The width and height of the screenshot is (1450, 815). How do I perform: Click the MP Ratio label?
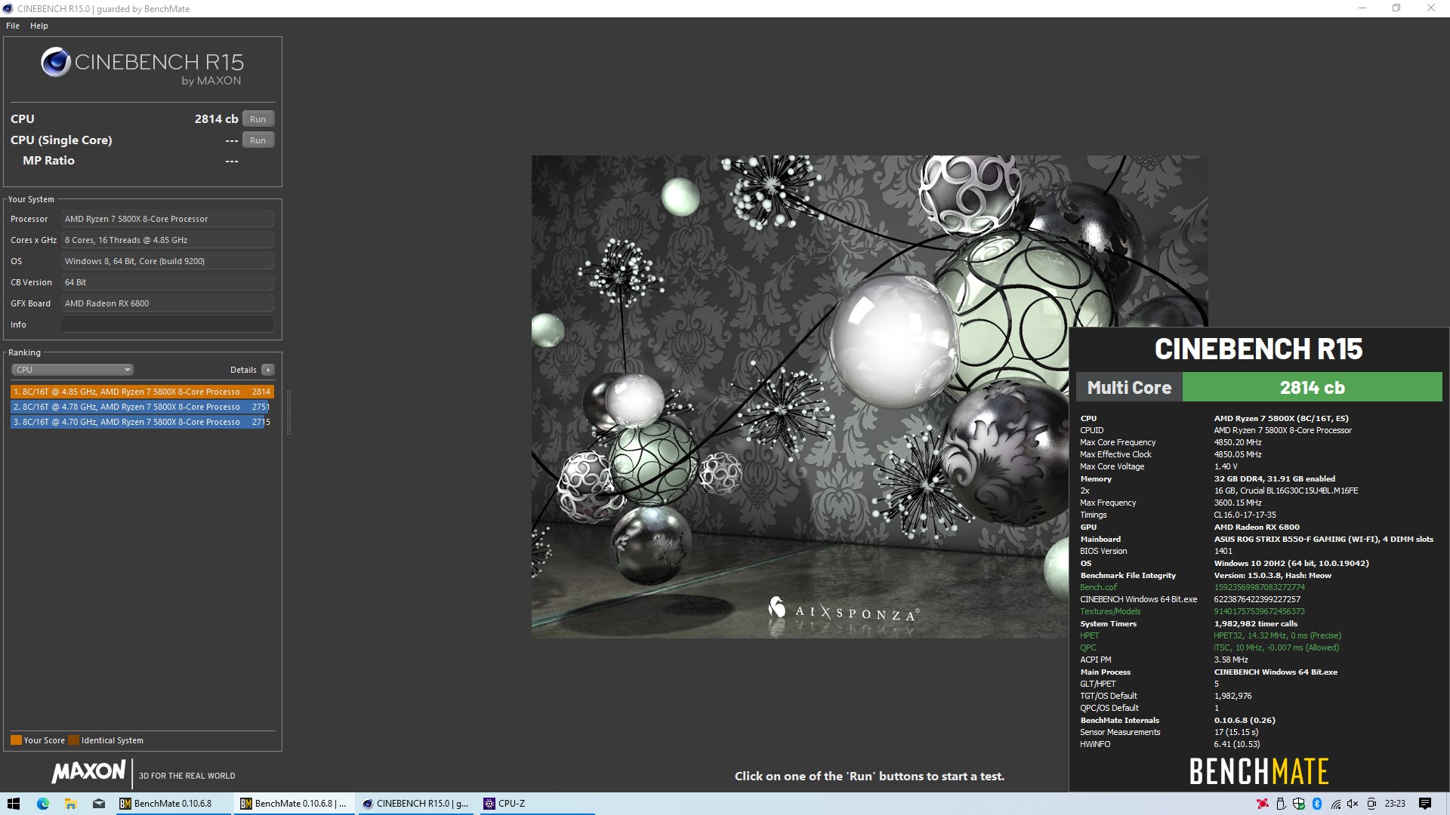(x=48, y=161)
